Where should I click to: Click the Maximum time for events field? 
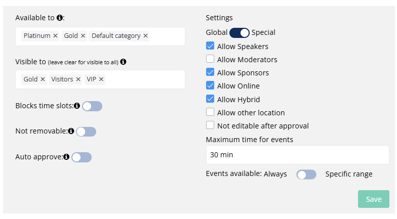297,155
